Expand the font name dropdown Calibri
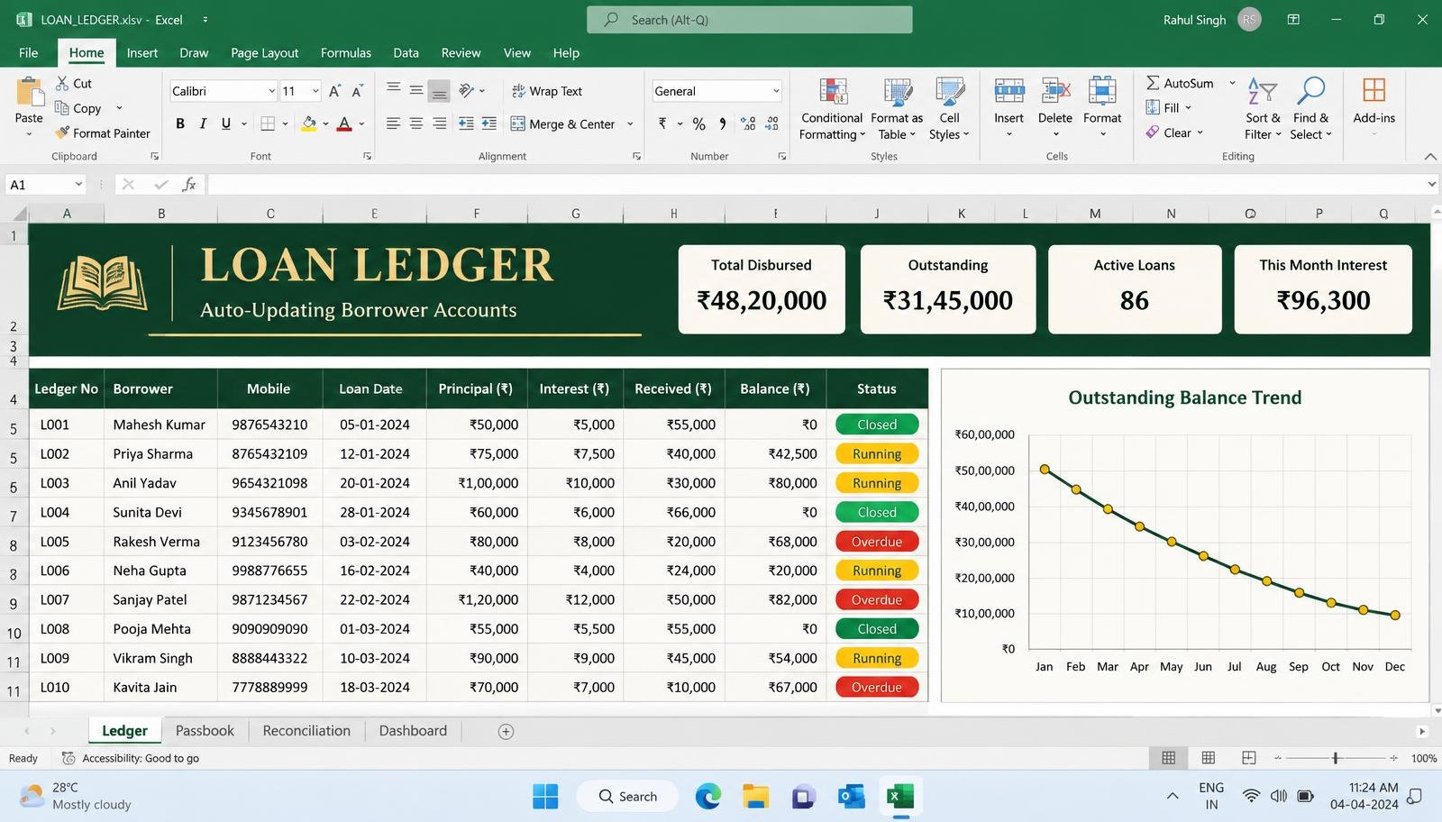Image resolution: width=1442 pixels, height=822 pixels. [271, 91]
